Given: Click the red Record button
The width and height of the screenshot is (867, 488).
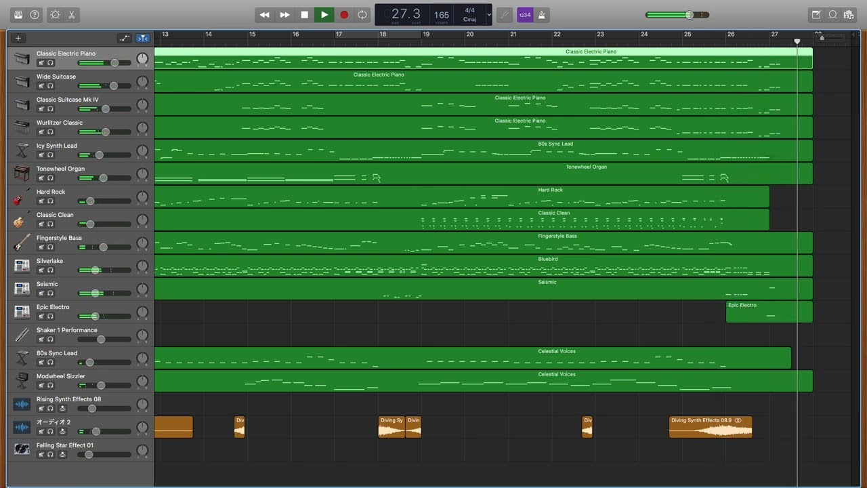Looking at the screenshot, I should click(343, 14).
